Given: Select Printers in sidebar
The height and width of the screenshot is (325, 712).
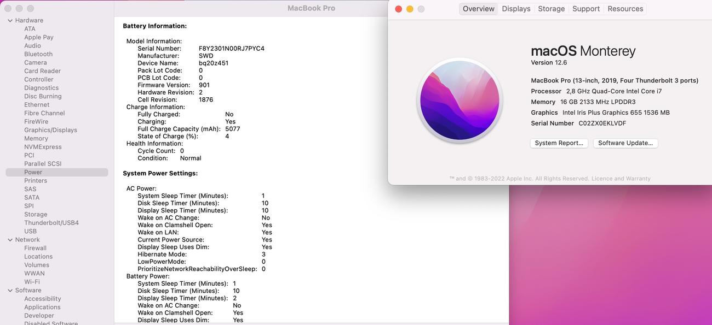Looking at the screenshot, I should tap(36, 181).
